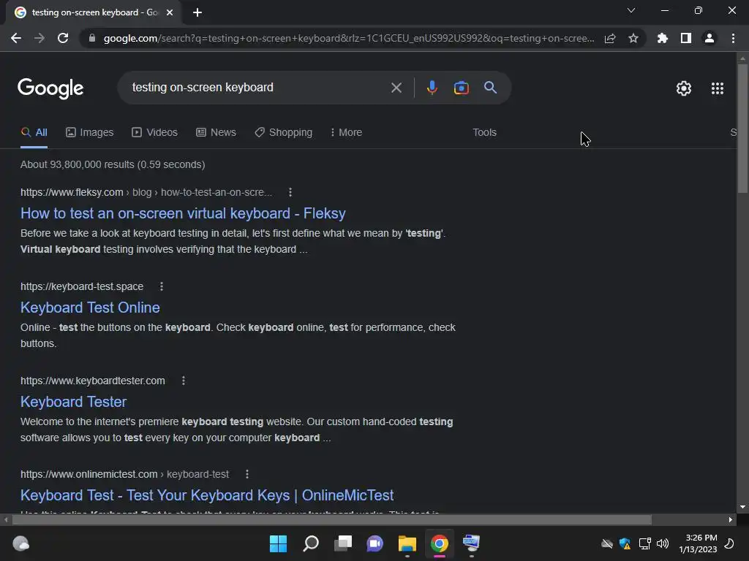This screenshot has height=561, width=749.
Task: Open the Keyboard Tester result
Action: (73, 402)
